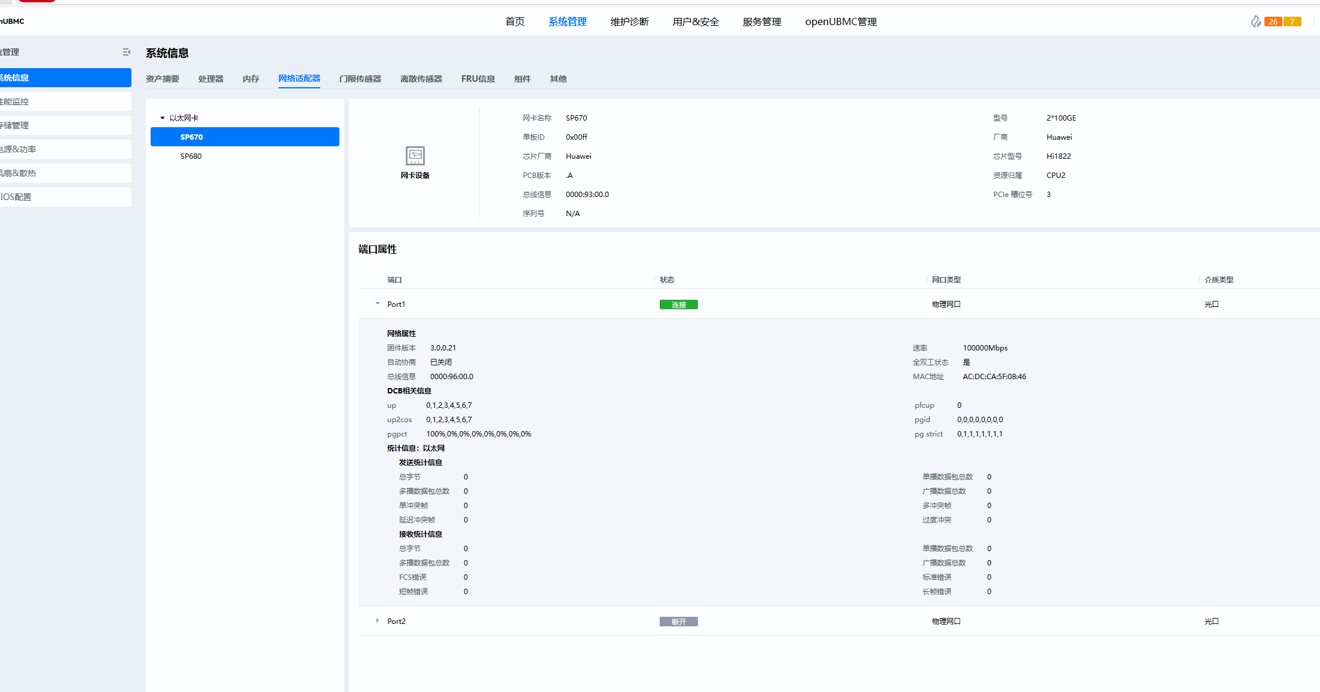1320x692 pixels.
Task: Open the openUBMC管理 top menu
Action: (840, 22)
